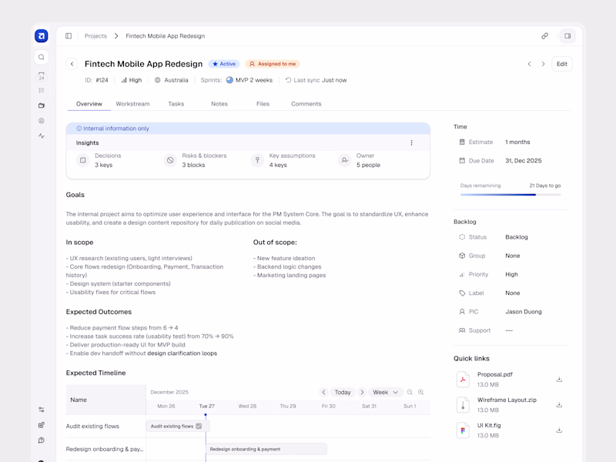Switch to the Overview tab
616x462 pixels.
pyautogui.click(x=89, y=104)
